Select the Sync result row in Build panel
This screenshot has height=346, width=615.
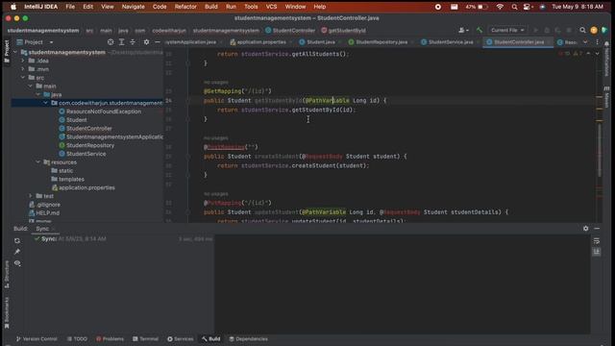[123, 239]
